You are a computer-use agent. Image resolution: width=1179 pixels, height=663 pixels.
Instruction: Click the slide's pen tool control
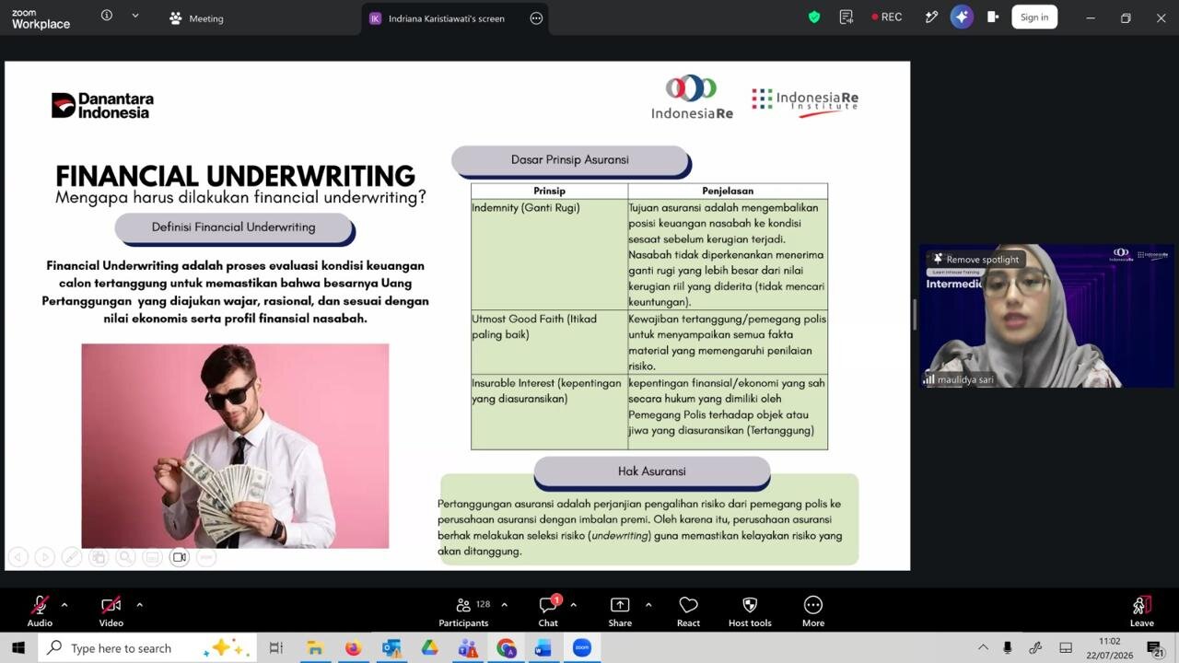pos(71,557)
